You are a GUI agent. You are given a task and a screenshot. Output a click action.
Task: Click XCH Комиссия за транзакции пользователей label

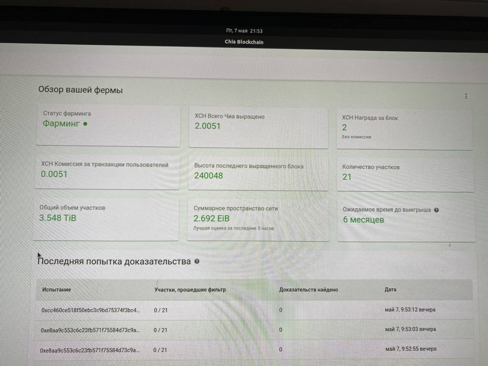tap(105, 164)
